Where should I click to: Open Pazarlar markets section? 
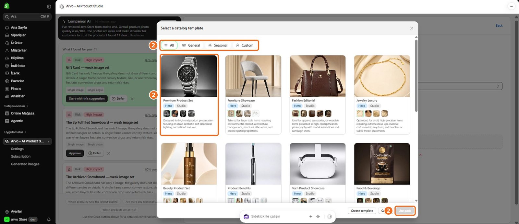[17, 81]
